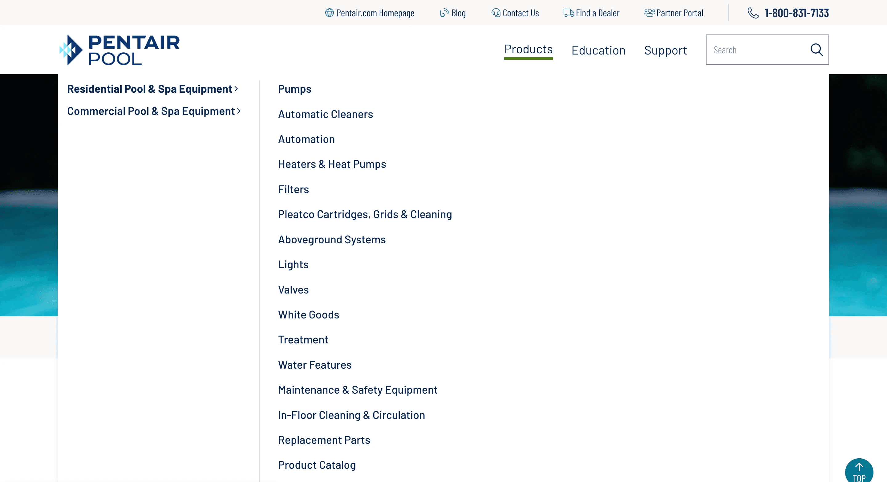Open Heaters & Heat Pumps link
The height and width of the screenshot is (482, 887).
coord(332,164)
